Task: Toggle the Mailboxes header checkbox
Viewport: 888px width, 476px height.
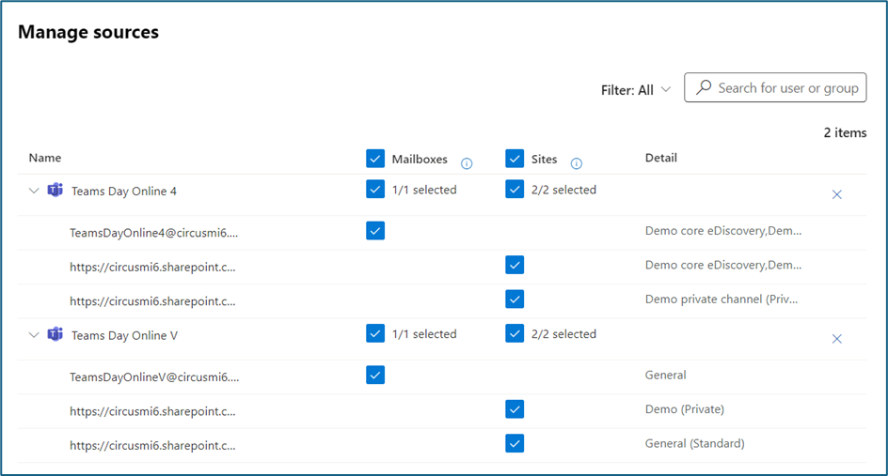Action: tap(375, 159)
